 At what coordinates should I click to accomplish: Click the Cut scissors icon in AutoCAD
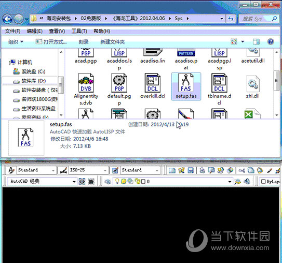pos(241,170)
